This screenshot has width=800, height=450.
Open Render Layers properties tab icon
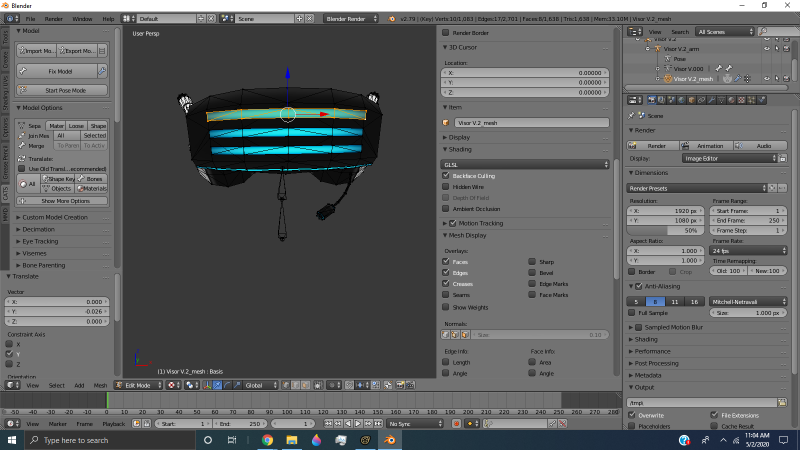click(x=661, y=100)
